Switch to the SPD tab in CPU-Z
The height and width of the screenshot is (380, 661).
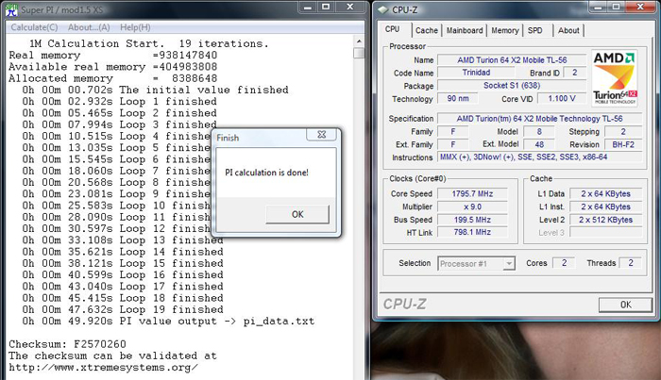point(535,30)
